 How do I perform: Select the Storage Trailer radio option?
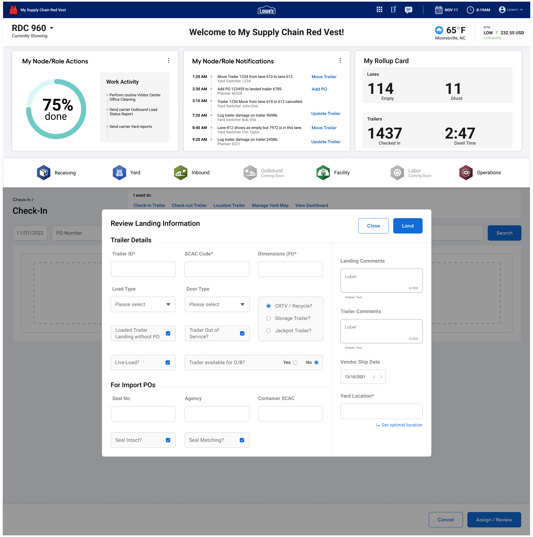point(269,318)
